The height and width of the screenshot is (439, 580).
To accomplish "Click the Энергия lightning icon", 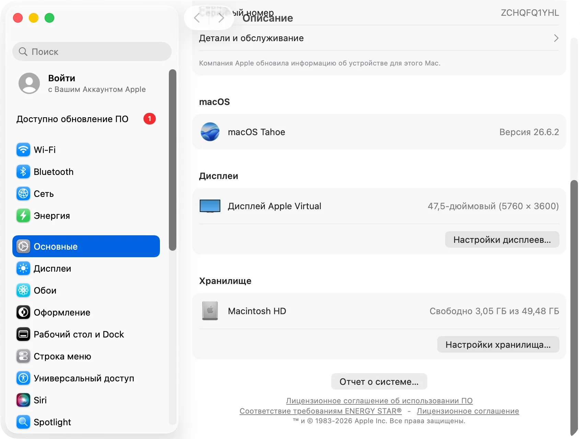I will tap(23, 216).
